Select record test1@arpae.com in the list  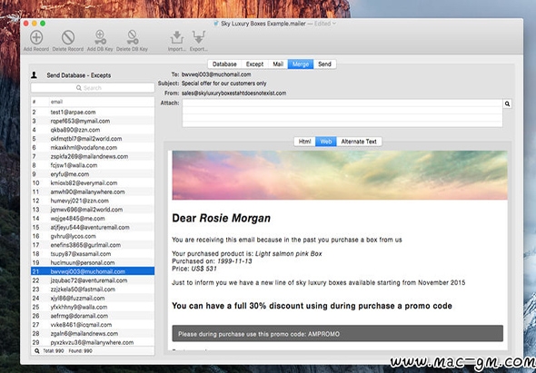click(x=93, y=112)
